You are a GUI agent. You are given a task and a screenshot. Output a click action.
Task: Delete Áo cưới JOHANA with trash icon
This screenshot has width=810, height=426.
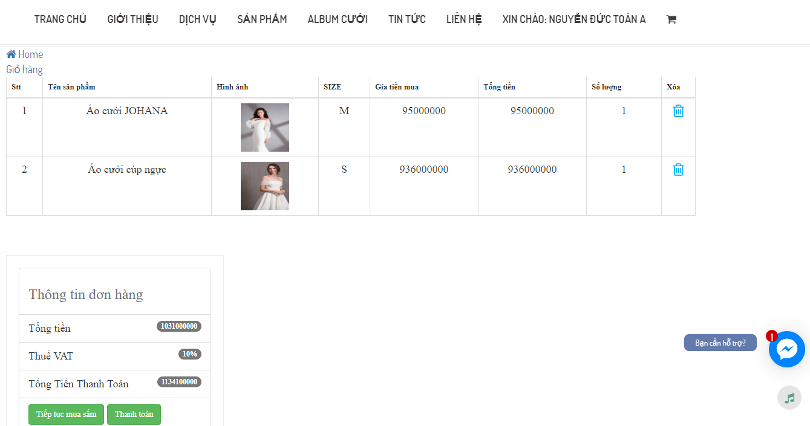pos(678,111)
